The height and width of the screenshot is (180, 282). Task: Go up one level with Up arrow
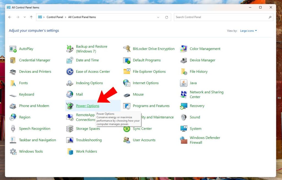31,17
